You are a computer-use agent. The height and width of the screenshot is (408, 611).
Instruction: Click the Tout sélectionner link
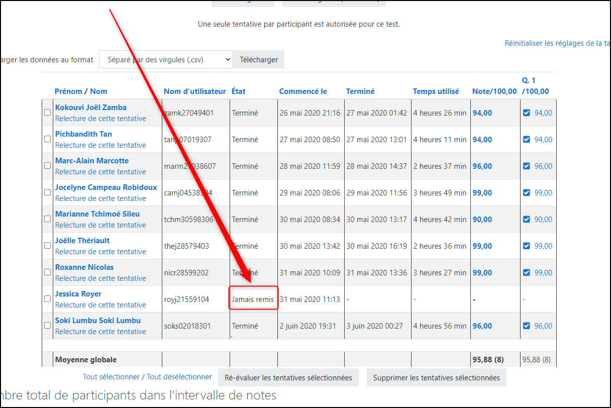(111, 377)
